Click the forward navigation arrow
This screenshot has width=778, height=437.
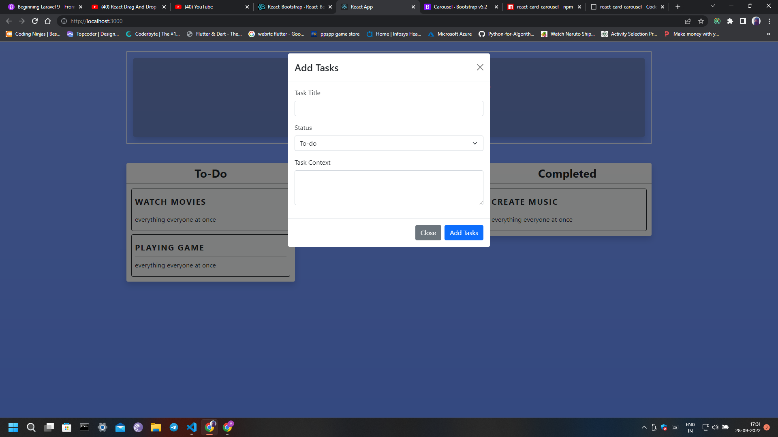(22, 21)
